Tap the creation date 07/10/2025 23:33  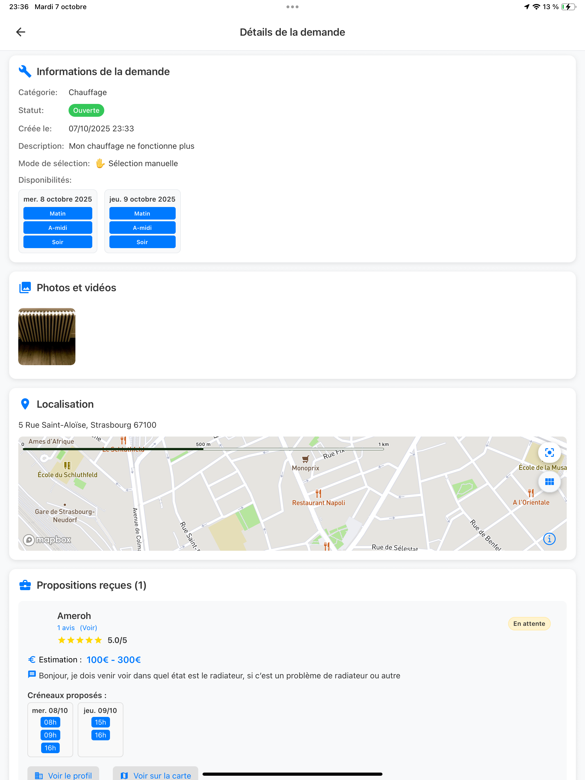(x=101, y=129)
